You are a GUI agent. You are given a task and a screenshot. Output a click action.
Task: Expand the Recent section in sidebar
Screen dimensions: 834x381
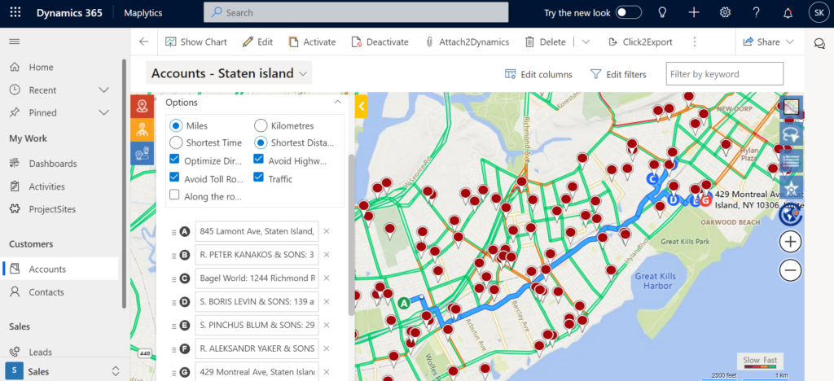click(x=103, y=90)
